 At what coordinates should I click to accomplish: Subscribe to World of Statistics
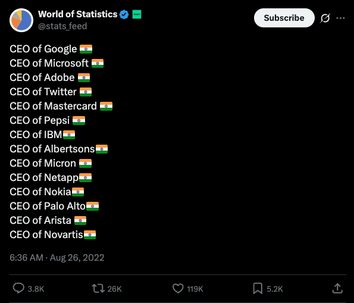point(284,18)
